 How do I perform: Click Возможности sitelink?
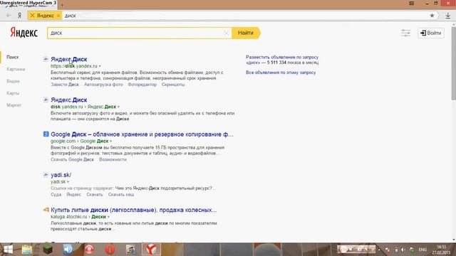pos(113,159)
